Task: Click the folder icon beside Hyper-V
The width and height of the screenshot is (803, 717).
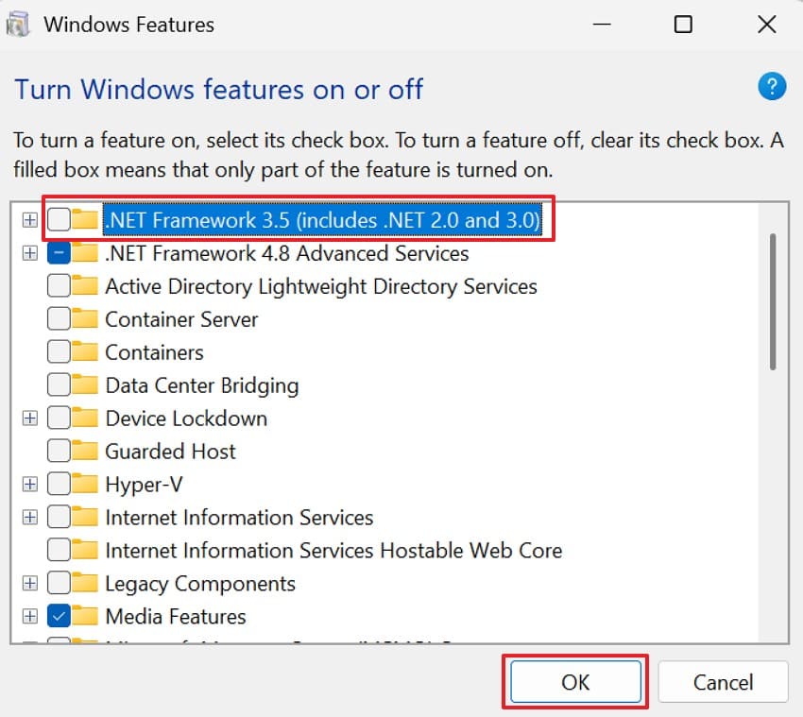Action: (83, 484)
